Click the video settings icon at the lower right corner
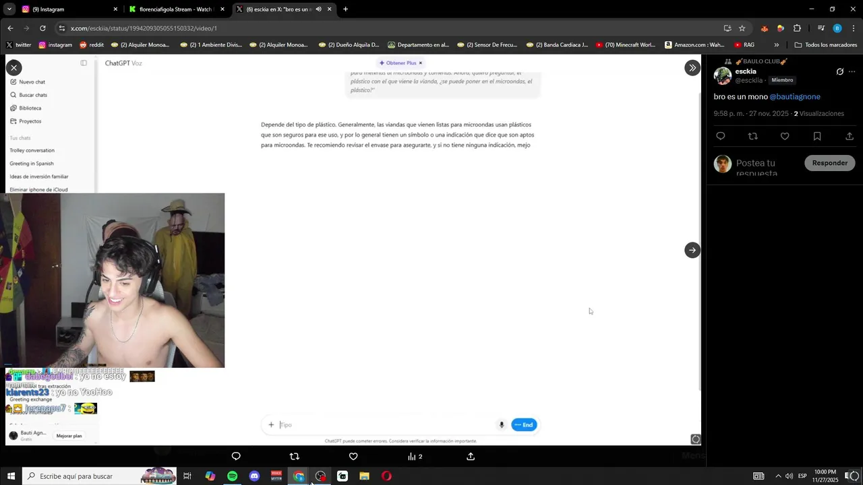This screenshot has width=863, height=485. pos(696,439)
